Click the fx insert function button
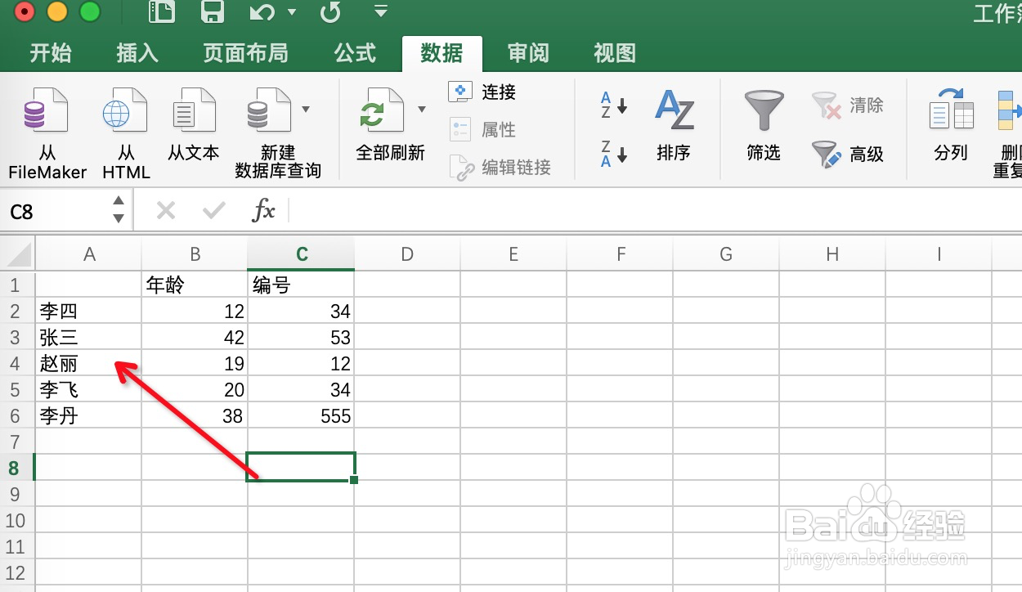Image resolution: width=1022 pixels, height=592 pixels. [265, 210]
